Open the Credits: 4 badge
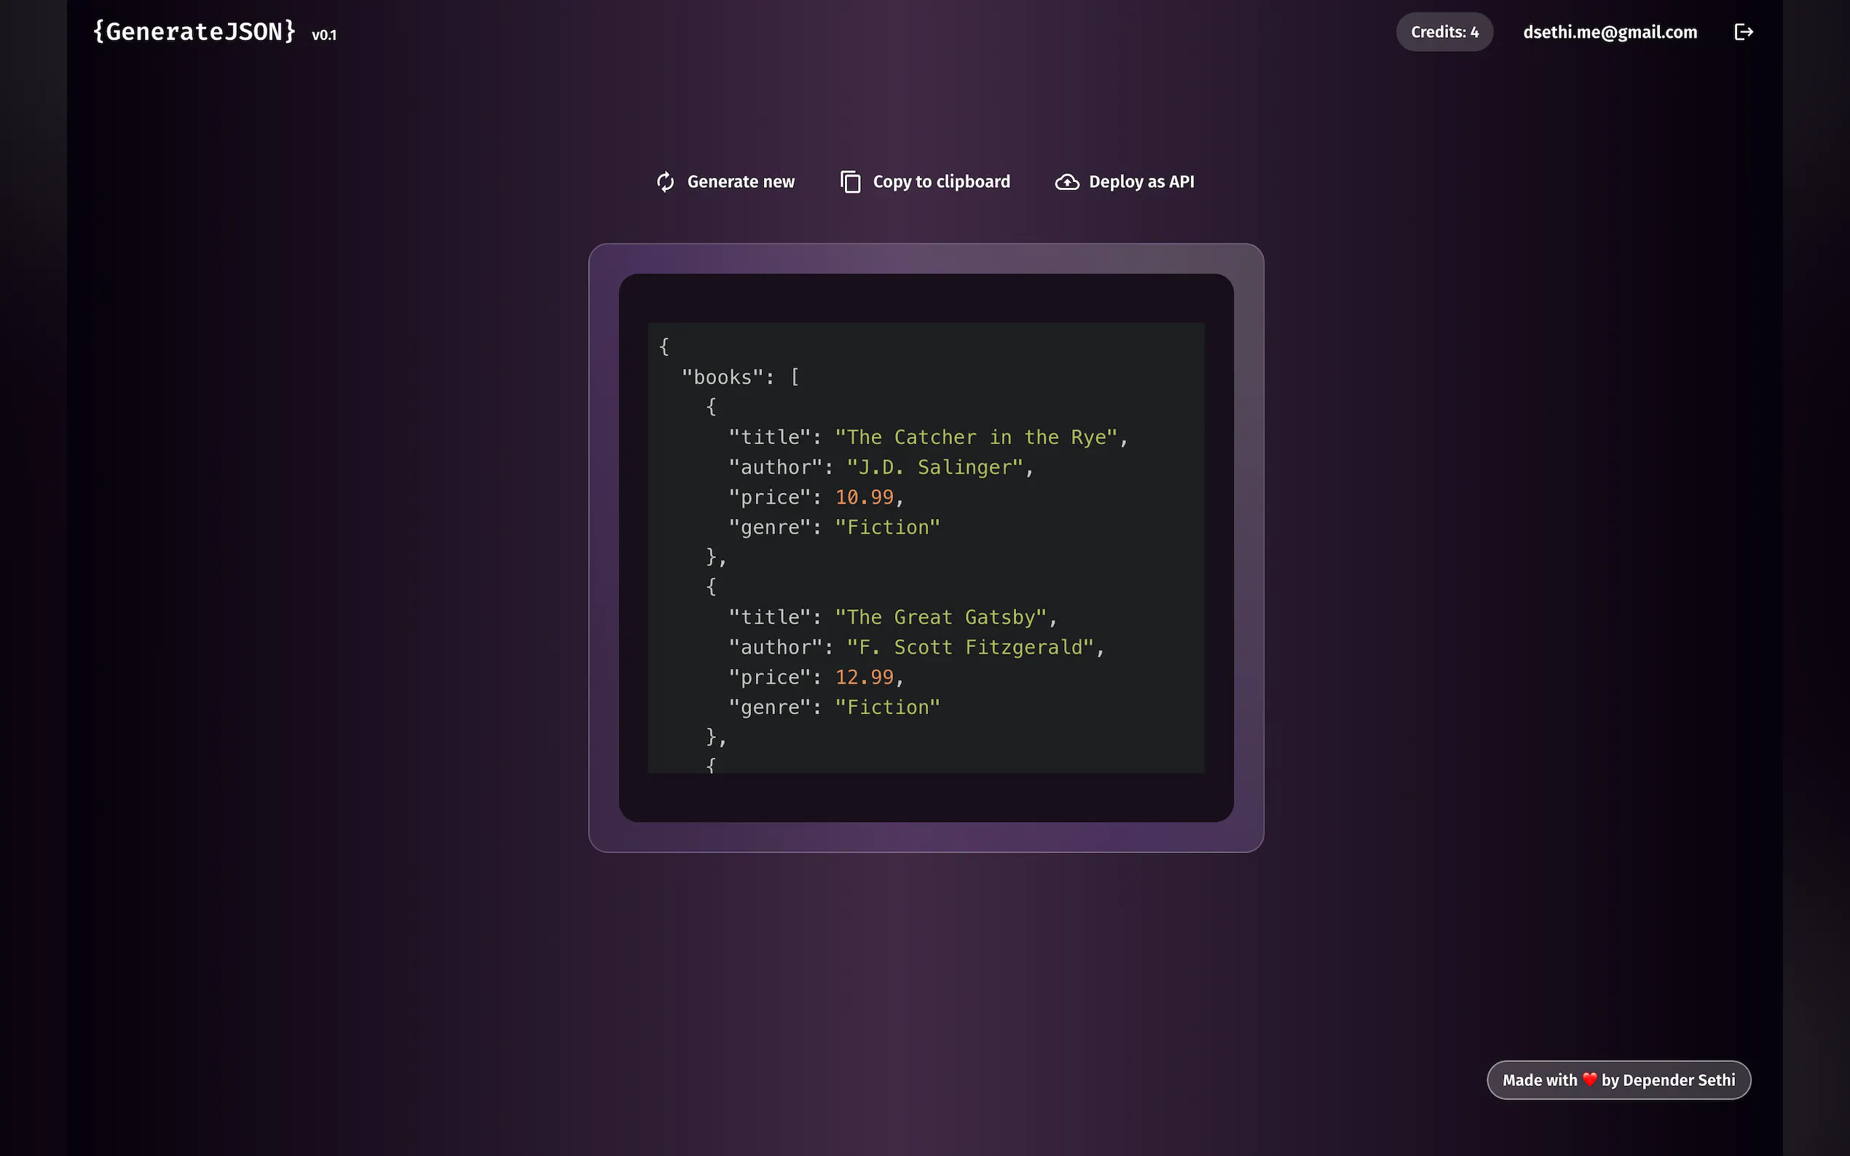The image size is (1850, 1156). tap(1444, 32)
